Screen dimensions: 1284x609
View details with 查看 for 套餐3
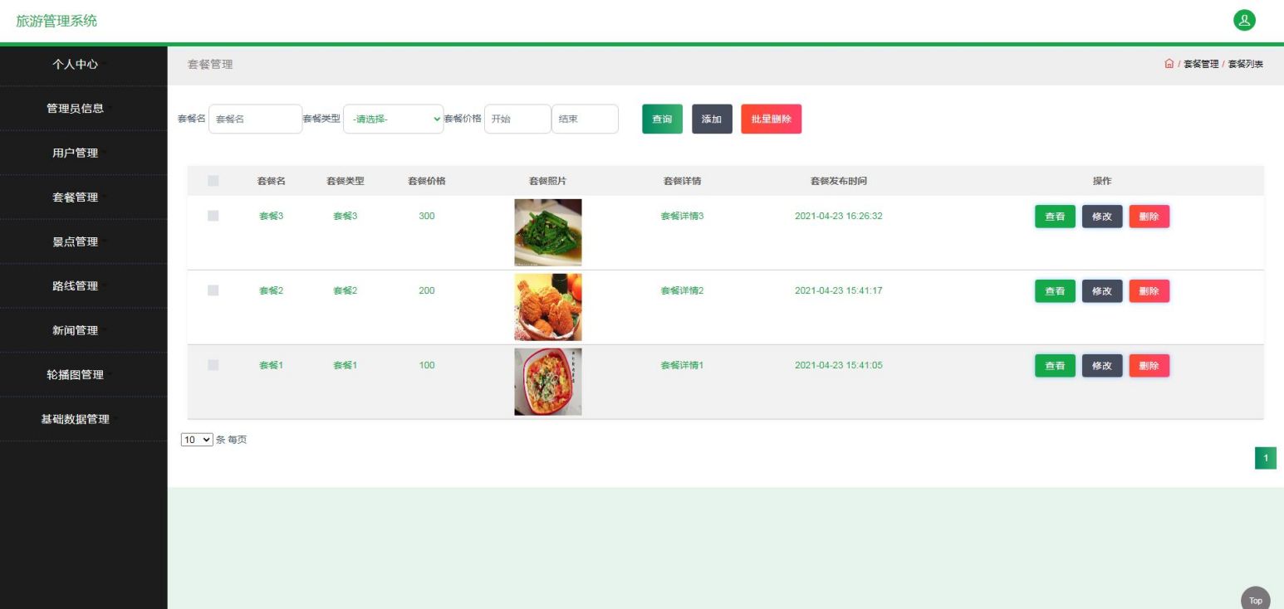coord(1055,217)
